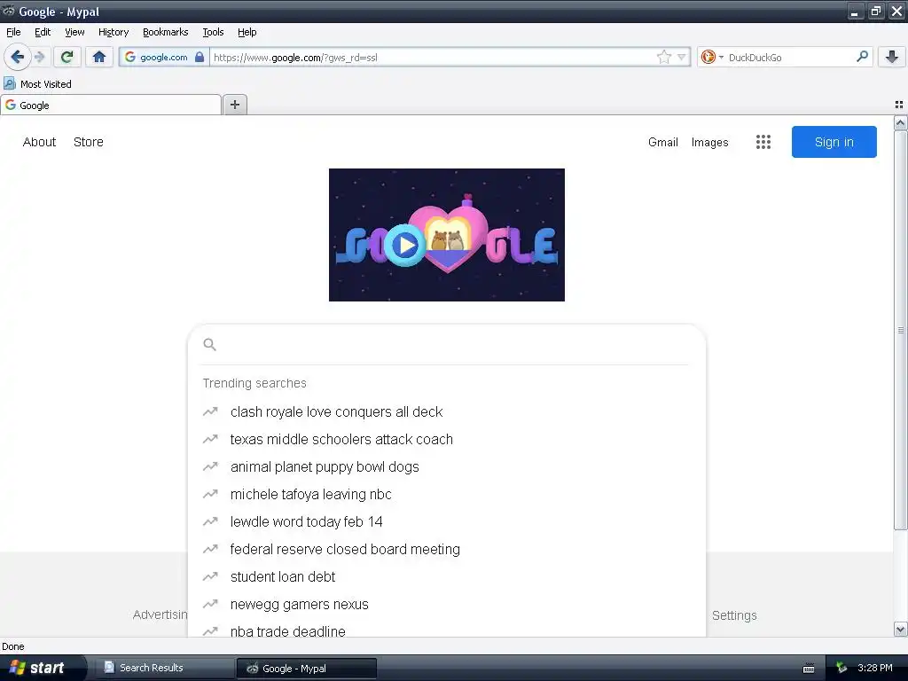Open the File menu

click(x=13, y=33)
